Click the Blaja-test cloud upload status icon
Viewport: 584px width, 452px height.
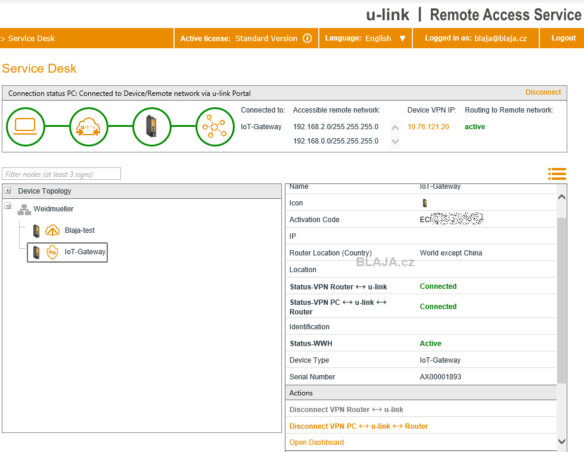[x=52, y=230]
